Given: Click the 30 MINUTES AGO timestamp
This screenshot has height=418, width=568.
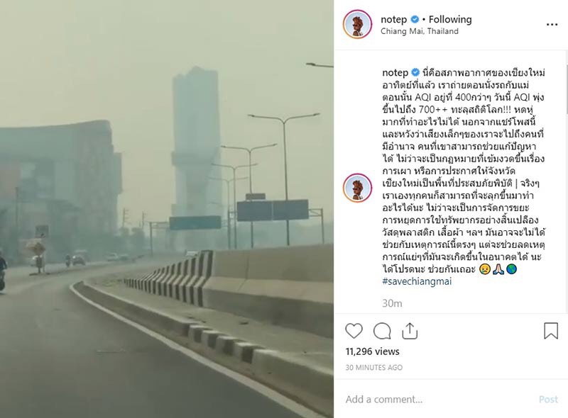Looking at the screenshot, I should (374, 368).
